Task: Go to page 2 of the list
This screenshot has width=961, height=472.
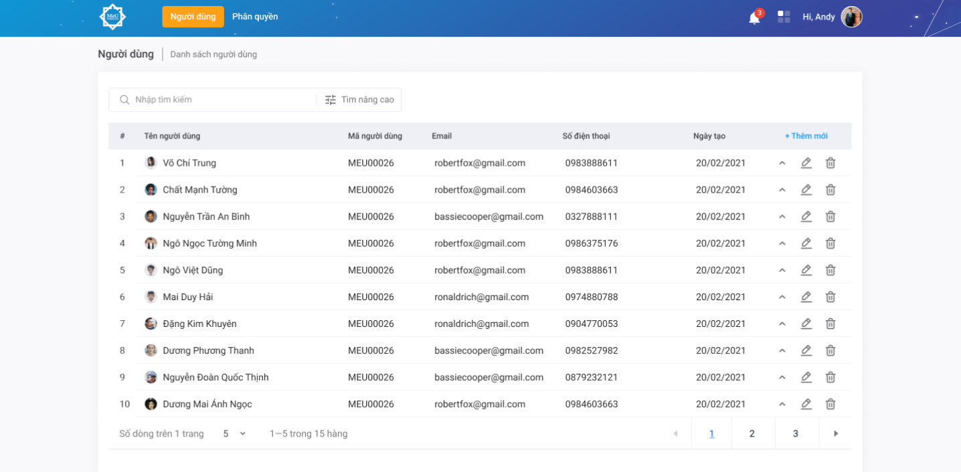Action: [752, 434]
